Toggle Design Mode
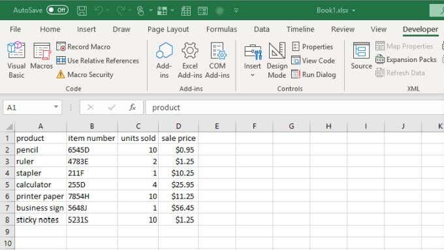This screenshot has height=250, width=444. [x=277, y=60]
